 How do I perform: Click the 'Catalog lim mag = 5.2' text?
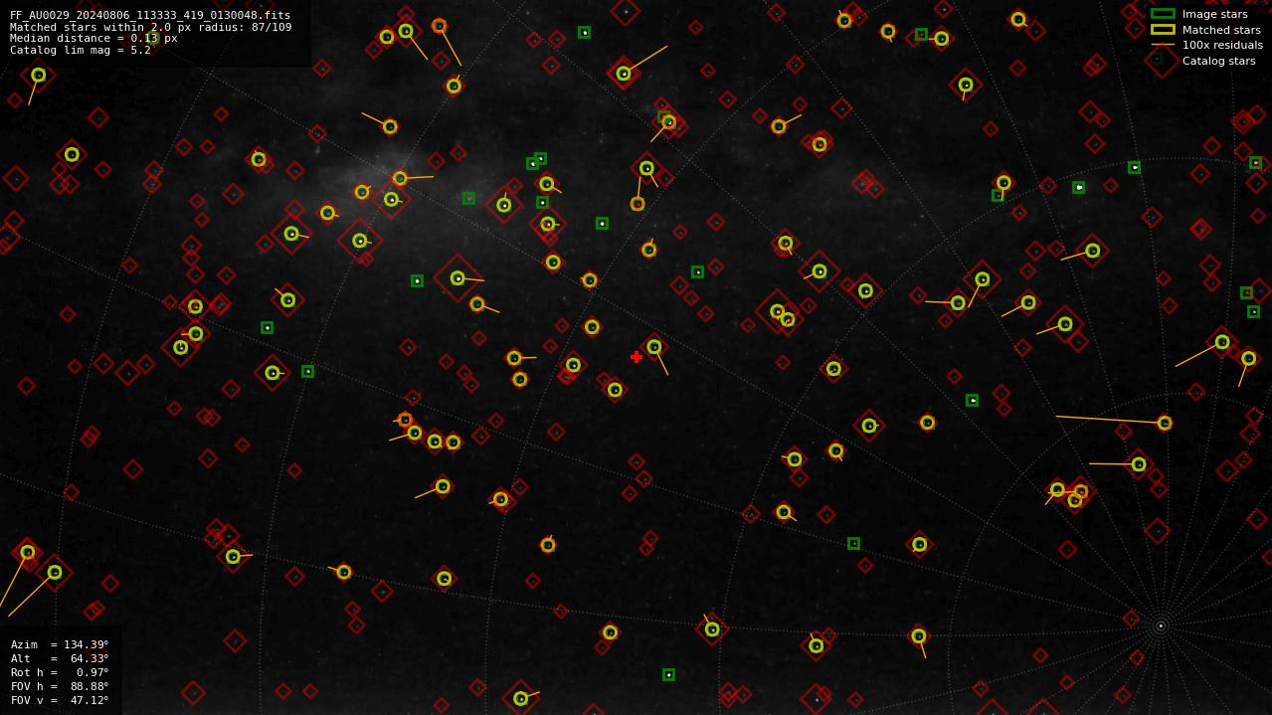(x=81, y=50)
